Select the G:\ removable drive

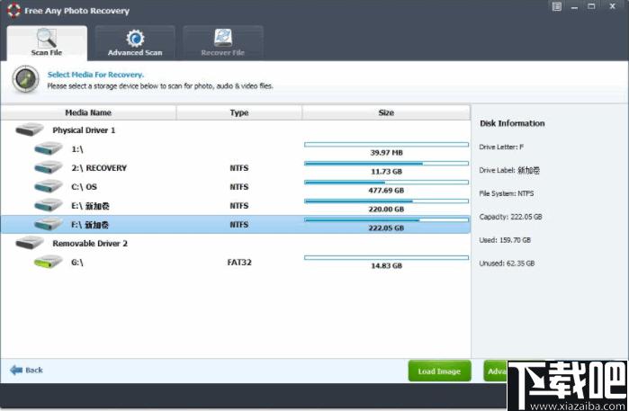(x=236, y=262)
